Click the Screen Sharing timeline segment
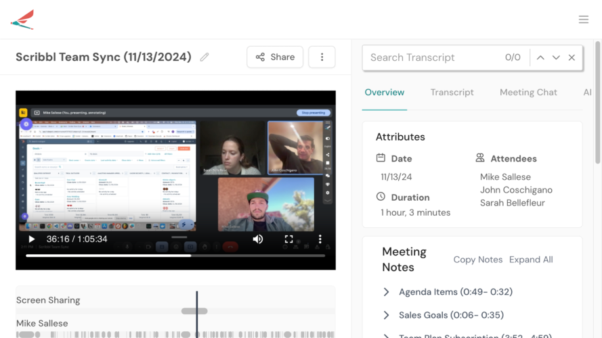 (x=194, y=311)
